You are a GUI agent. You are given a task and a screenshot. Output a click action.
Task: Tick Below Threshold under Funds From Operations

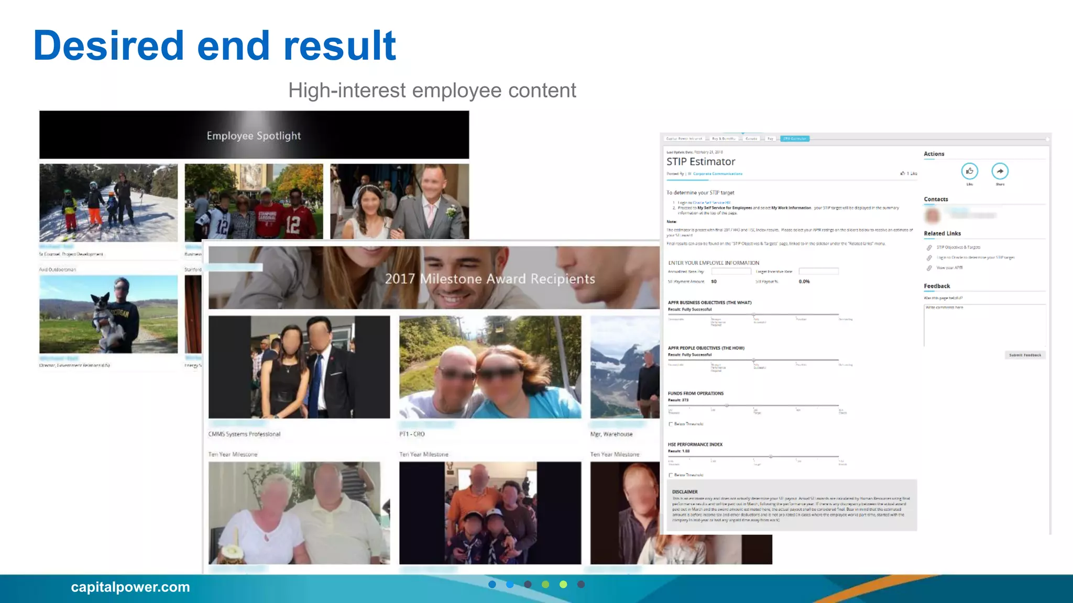pos(671,424)
